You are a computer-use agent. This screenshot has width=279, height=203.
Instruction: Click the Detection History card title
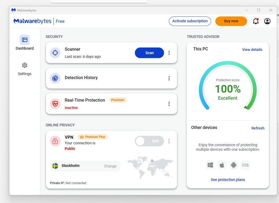point(81,77)
